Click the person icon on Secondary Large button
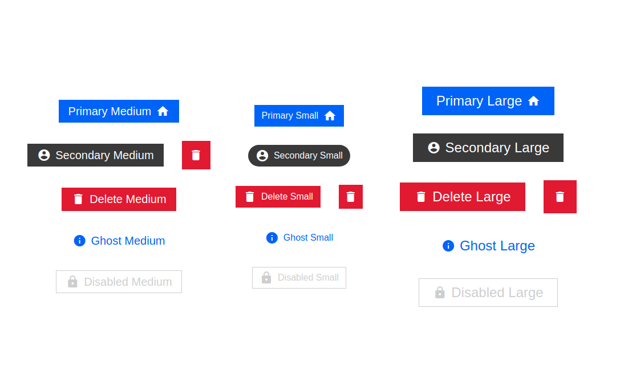Screen dimensions: 620x373 [433, 147]
